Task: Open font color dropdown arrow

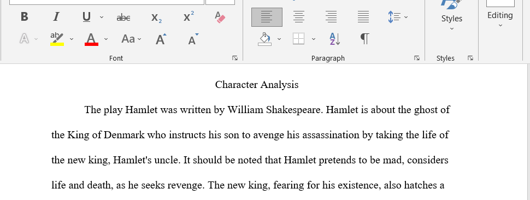Action: [106, 39]
